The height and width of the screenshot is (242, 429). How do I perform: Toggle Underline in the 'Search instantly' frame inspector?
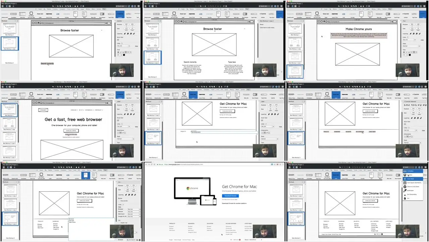123,52
